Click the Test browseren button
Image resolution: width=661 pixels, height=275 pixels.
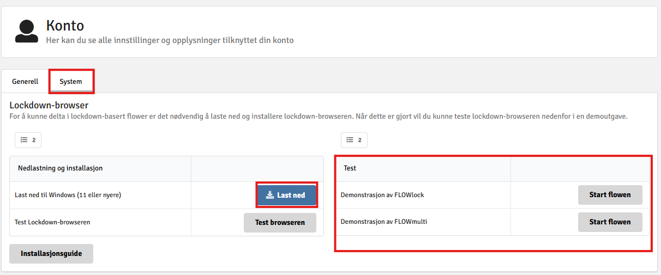pos(280,222)
